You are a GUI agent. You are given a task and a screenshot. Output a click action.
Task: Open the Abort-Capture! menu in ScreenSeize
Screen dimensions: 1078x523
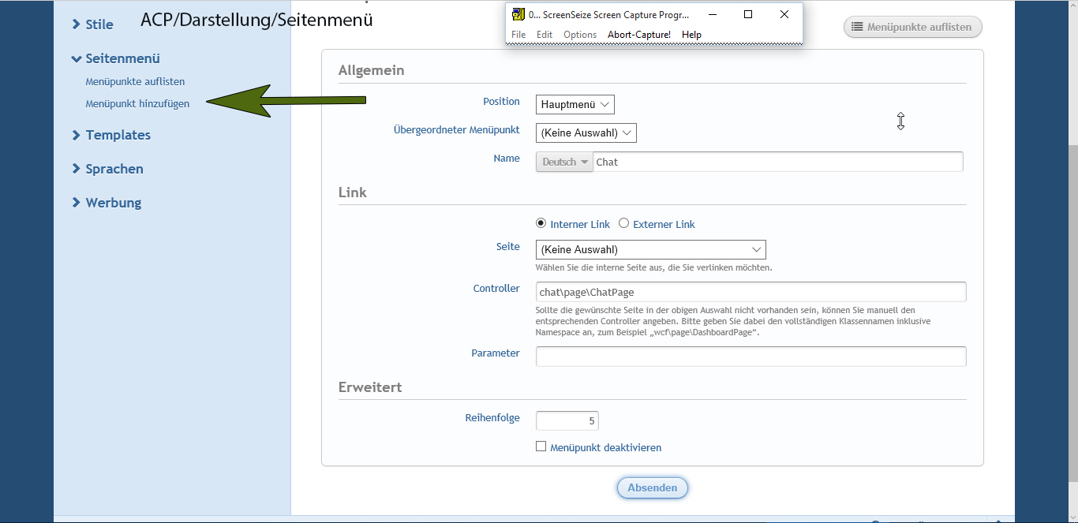coord(638,35)
